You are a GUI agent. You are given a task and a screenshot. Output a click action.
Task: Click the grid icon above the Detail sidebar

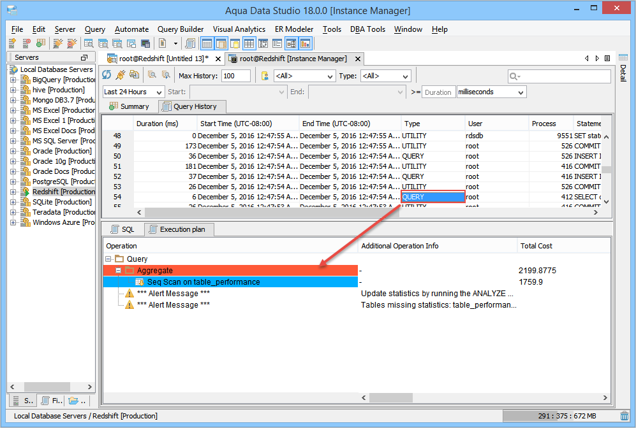click(623, 58)
